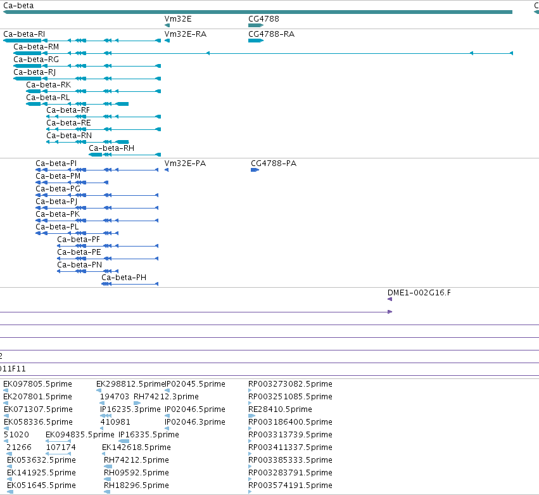Select the Ca-beta-PH protein label
This screenshot has width=539, height=495.
[x=124, y=278]
